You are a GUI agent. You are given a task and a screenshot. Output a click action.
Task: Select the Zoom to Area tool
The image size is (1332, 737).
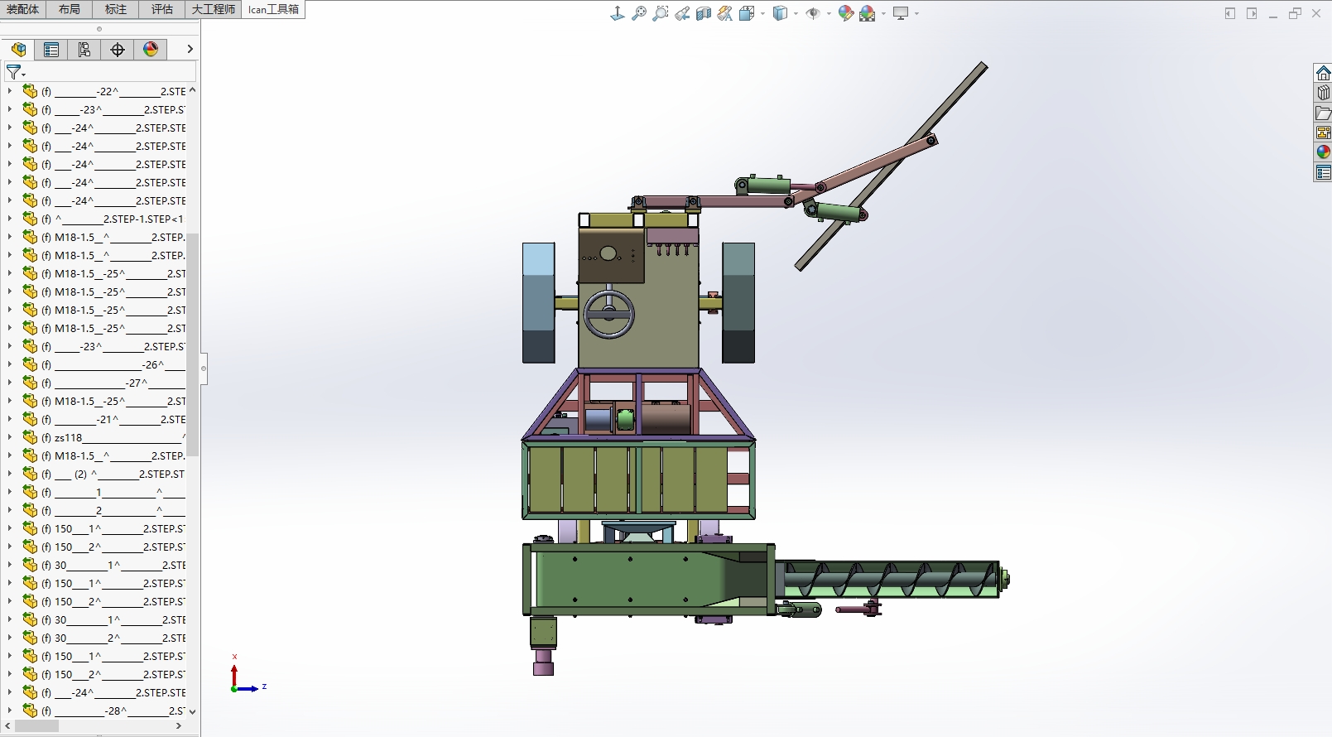[x=661, y=13]
